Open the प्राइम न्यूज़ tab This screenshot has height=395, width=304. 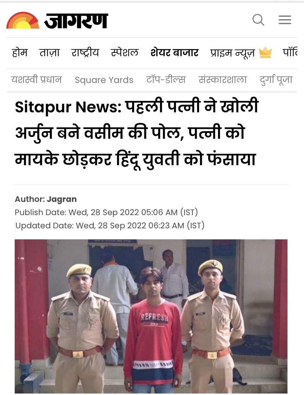[x=232, y=53]
